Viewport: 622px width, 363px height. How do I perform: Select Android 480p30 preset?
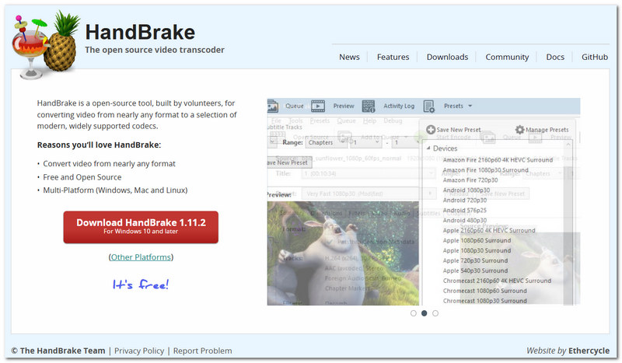tap(464, 220)
